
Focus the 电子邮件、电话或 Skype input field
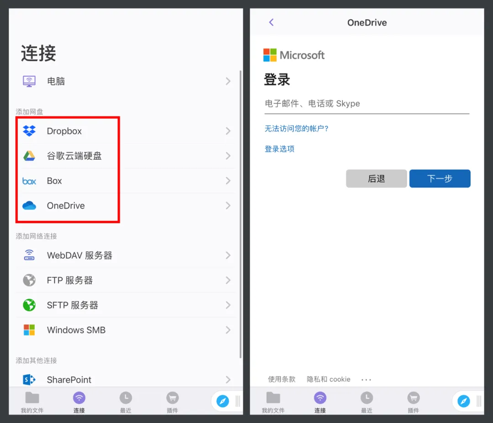pyautogui.click(x=367, y=104)
